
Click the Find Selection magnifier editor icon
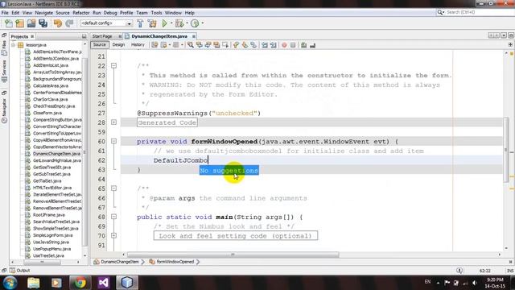click(191, 45)
